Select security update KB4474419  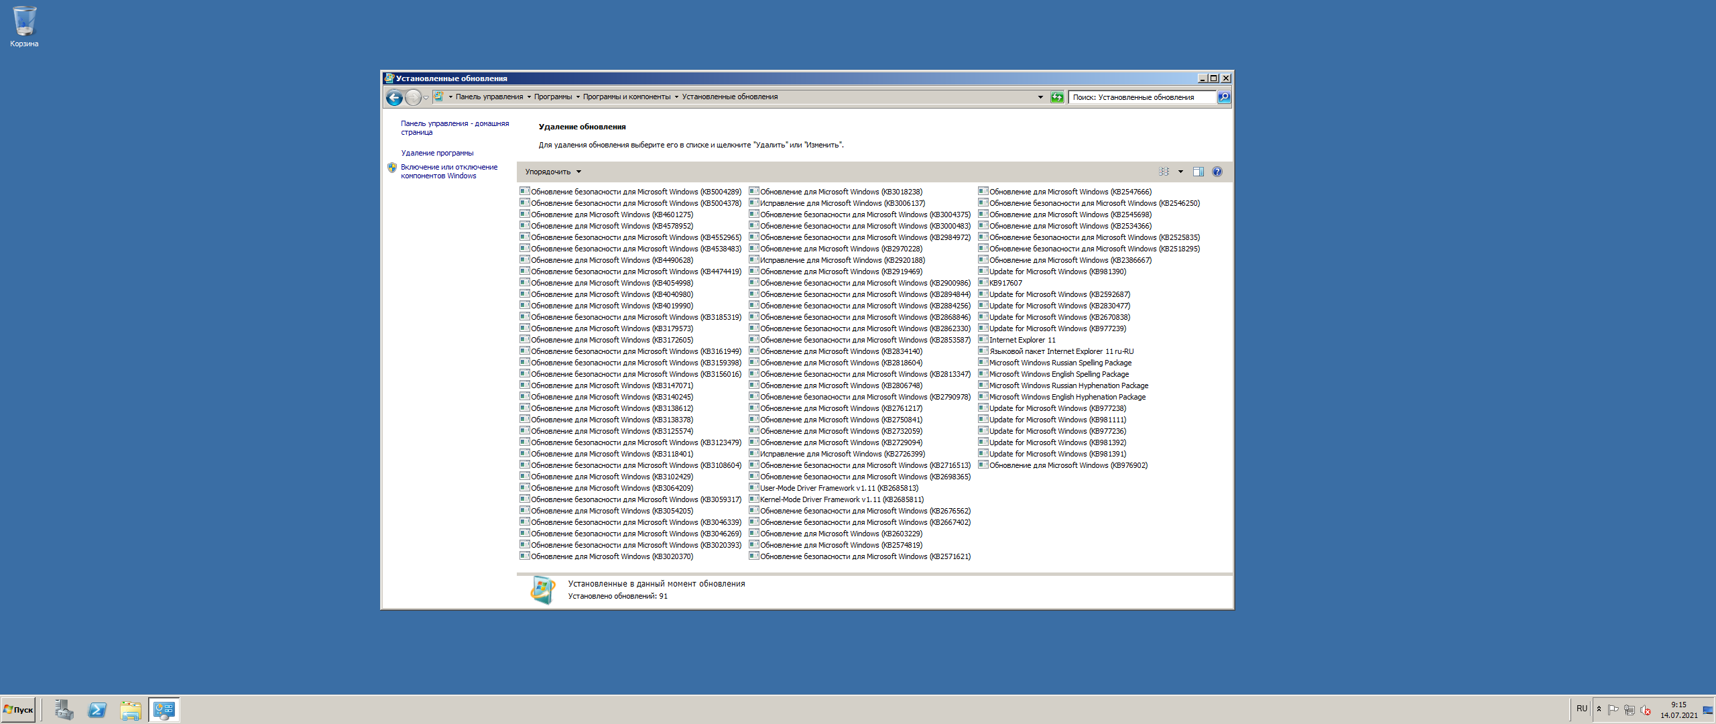click(x=631, y=271)
